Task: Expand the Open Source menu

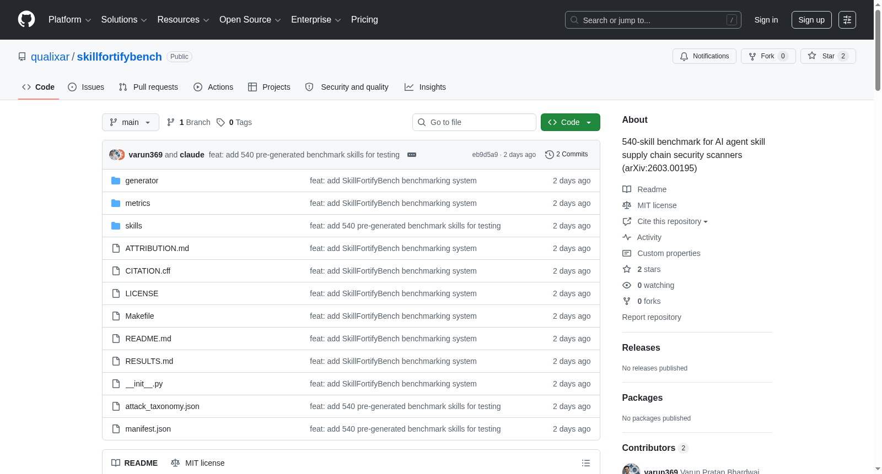Action: pos(250,20)
